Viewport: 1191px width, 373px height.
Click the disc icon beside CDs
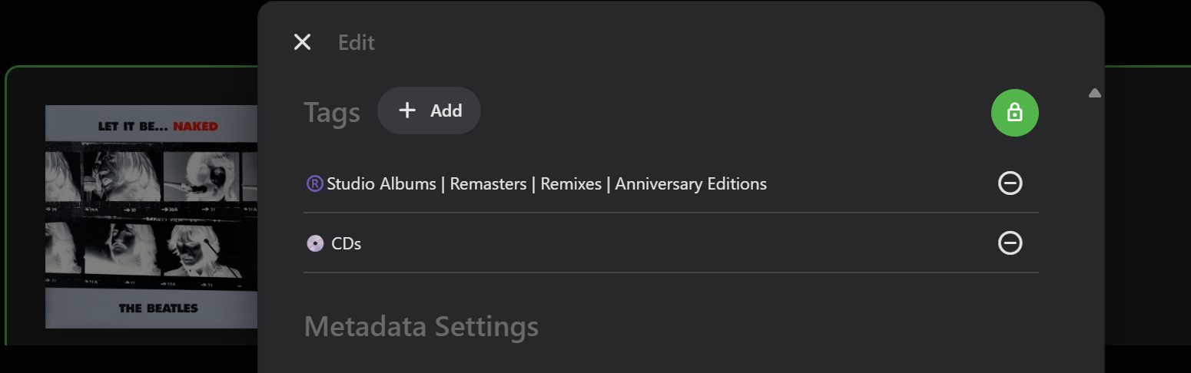click(315, 243)
